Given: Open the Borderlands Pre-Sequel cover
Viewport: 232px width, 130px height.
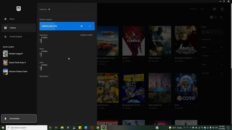Looking at the screenshot, I should tap(133, 88).
